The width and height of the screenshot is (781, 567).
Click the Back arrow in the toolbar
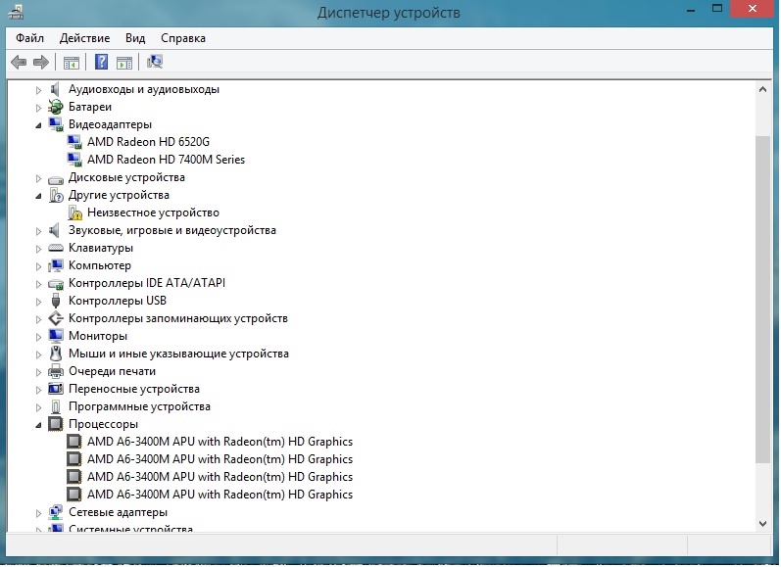click(18, 63)
